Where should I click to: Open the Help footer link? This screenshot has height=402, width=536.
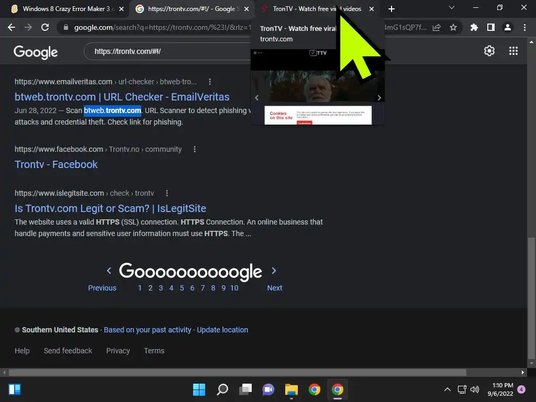click(x=22, y=351)
